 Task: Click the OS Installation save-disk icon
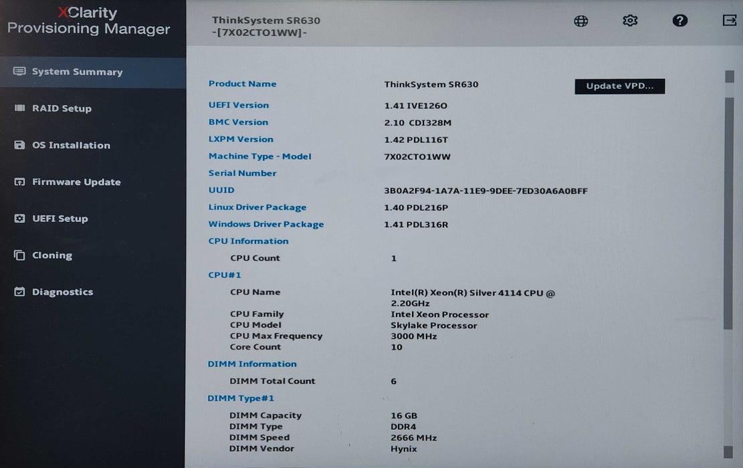click(19, 145)
